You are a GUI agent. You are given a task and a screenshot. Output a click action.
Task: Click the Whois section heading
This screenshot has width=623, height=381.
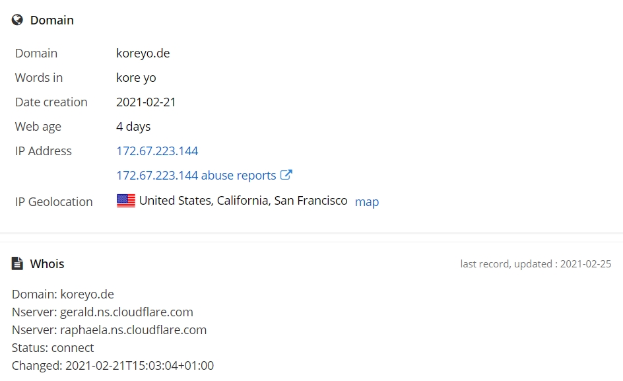tap(47, 263)
